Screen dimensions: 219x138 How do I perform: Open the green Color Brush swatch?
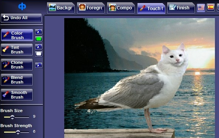coord(39,39)
